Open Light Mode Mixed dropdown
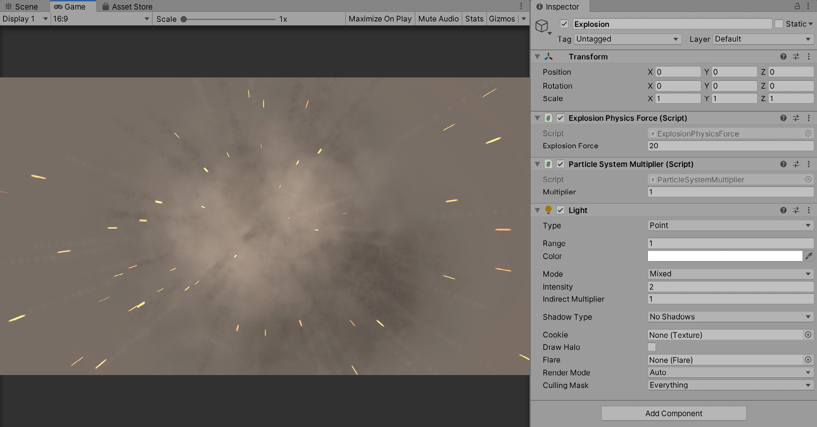Screen dimensions: 817x427 730,274
